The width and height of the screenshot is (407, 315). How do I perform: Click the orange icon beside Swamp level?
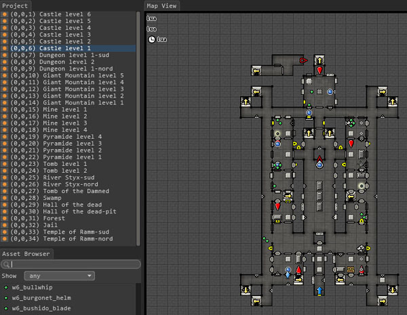(5, 198)
